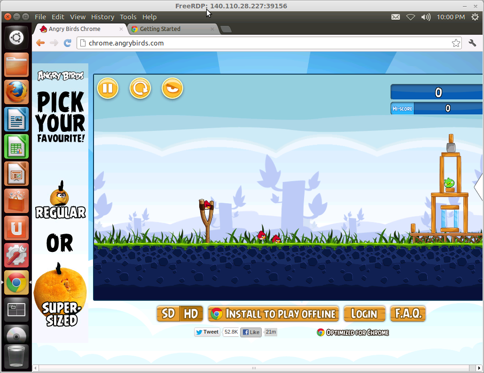Screen dimensions: 484x373
Task: Select the red bird on the slingshot
Action: (207, 205)
